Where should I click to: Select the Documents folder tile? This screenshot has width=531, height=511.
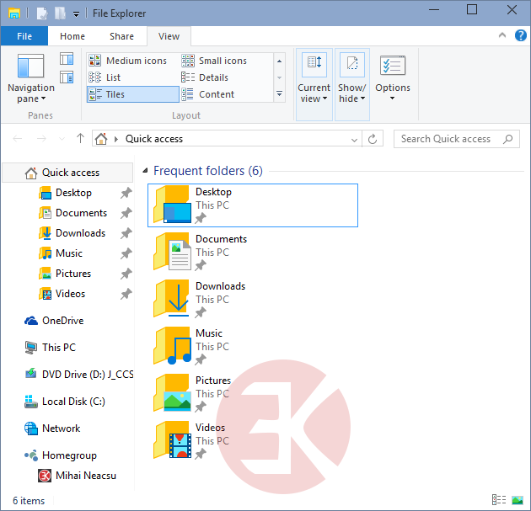pyautogui.click(x=253, y=253)
